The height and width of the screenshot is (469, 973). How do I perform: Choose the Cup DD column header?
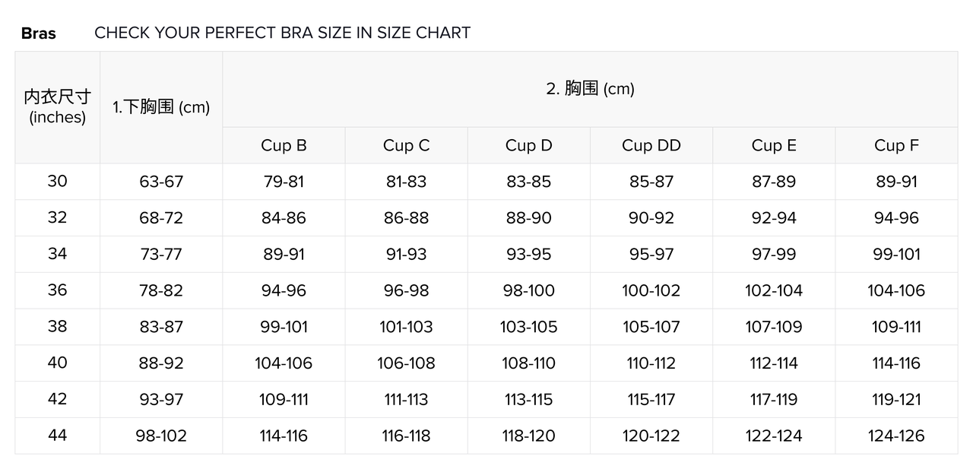tap(651, 145)
